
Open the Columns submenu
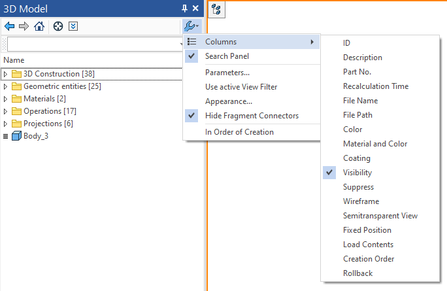[252, 42]
